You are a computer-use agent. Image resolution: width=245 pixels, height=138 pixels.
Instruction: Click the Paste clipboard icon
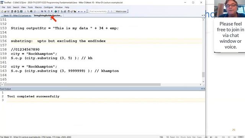pos(31,11)
